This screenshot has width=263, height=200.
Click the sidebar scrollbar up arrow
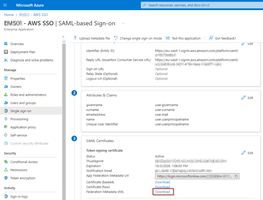point(64,42)
